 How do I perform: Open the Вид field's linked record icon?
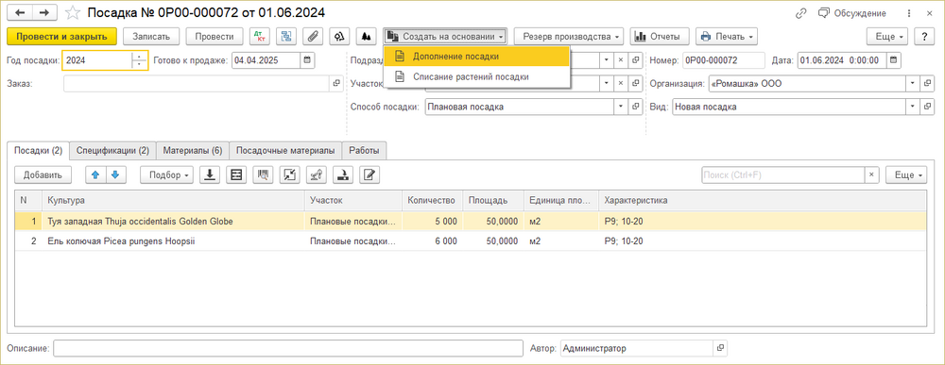click(929, 107)
